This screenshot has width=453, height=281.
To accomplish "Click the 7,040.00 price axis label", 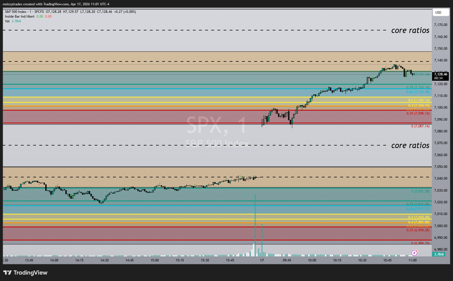I will pyautogui.click(x=441, y=178).
